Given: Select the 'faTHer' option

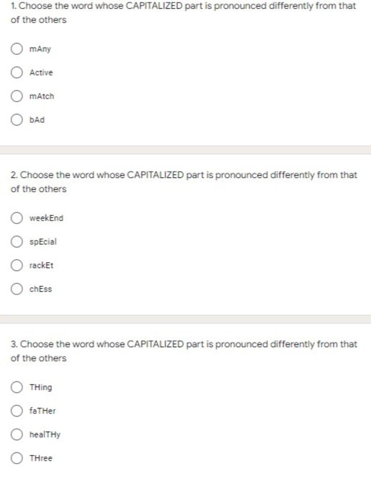Looking at the screenshot, I should coord(17,411).
